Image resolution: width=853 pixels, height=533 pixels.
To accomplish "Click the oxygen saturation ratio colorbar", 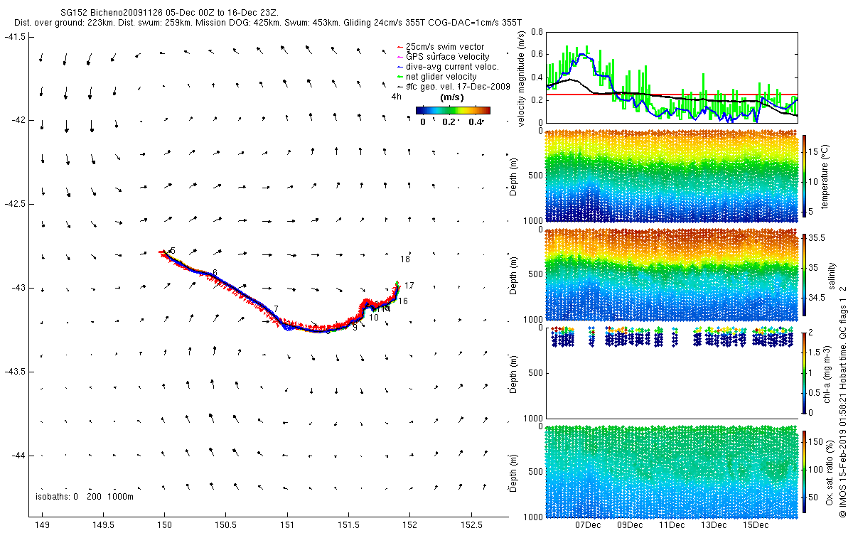I will 805,471.
